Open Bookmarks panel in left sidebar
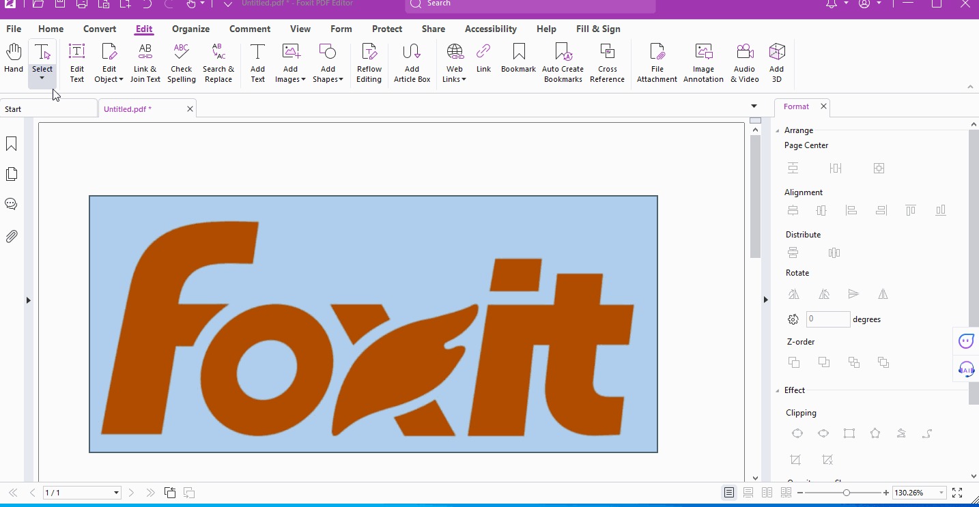 coord(12,144)
